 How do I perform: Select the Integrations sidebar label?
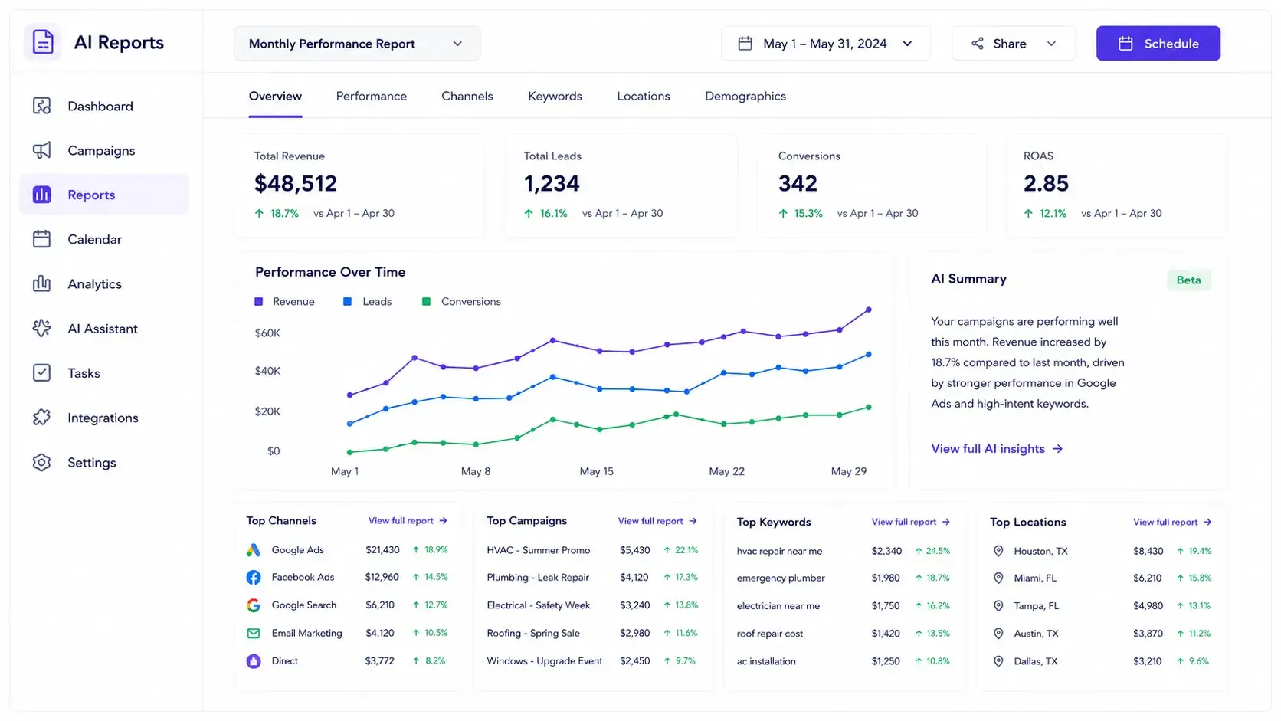[x=103, y=418]
